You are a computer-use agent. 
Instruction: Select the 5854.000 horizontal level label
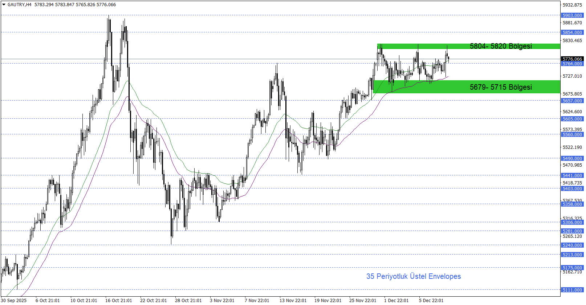572,32
